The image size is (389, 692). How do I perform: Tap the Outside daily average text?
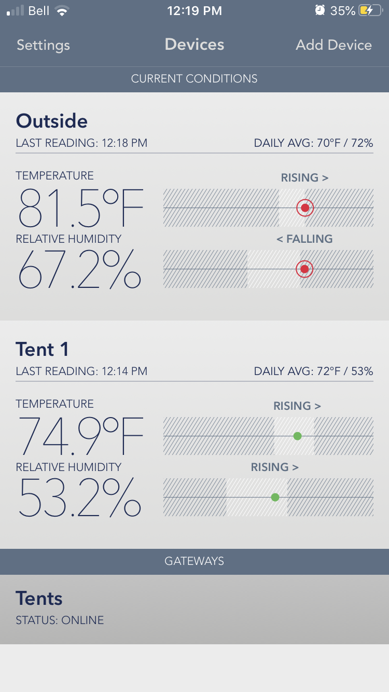313,143
